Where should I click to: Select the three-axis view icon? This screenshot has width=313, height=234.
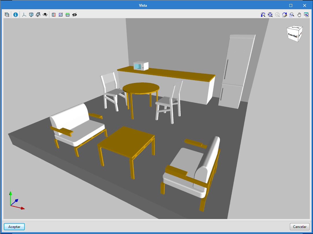[24, 15]
